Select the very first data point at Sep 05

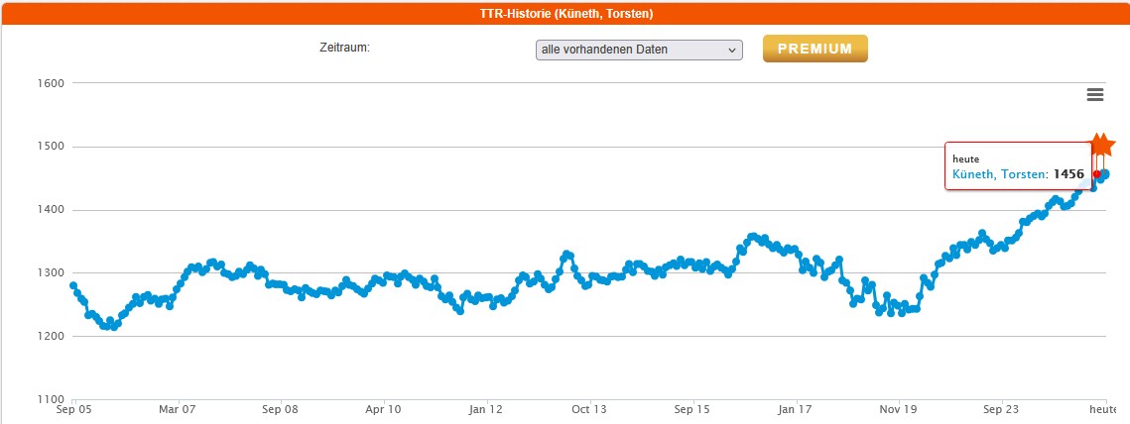(x=73, y=285)
